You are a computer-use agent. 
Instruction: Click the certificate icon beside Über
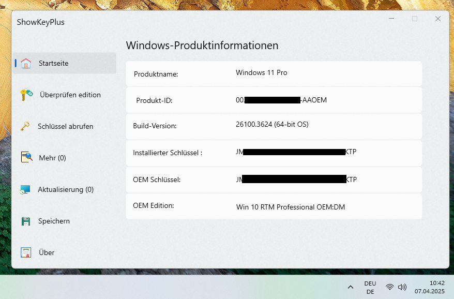coord(26,252)
